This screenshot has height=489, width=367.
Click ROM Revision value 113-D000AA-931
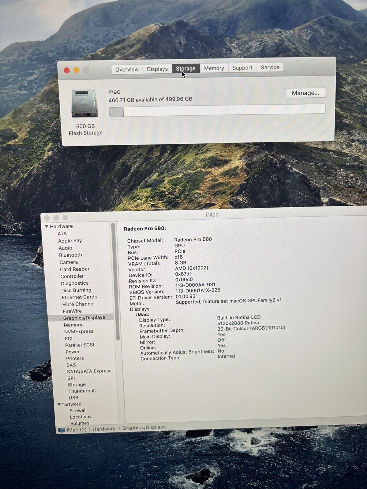coord(195,285)
